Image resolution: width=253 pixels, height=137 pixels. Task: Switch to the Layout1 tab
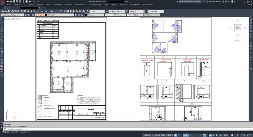[15, 132]
